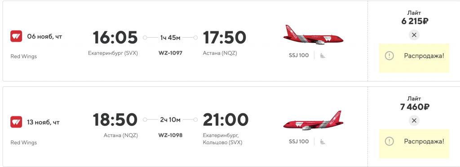This screenshot has height=167, width=460.
Task: Click the second Распродажа! sale notice
Action: coord(414,144)
